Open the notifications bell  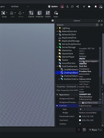[96, 6]
